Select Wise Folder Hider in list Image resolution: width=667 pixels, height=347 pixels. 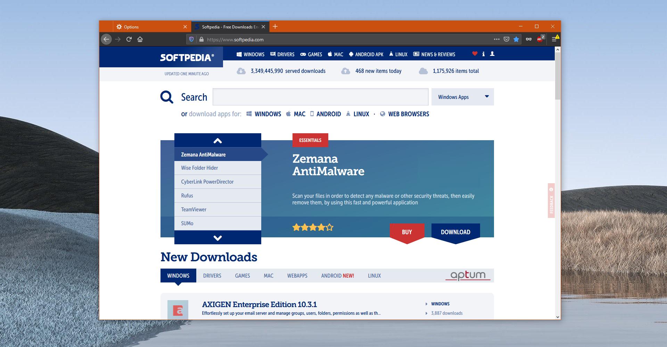tap(218, 168)
